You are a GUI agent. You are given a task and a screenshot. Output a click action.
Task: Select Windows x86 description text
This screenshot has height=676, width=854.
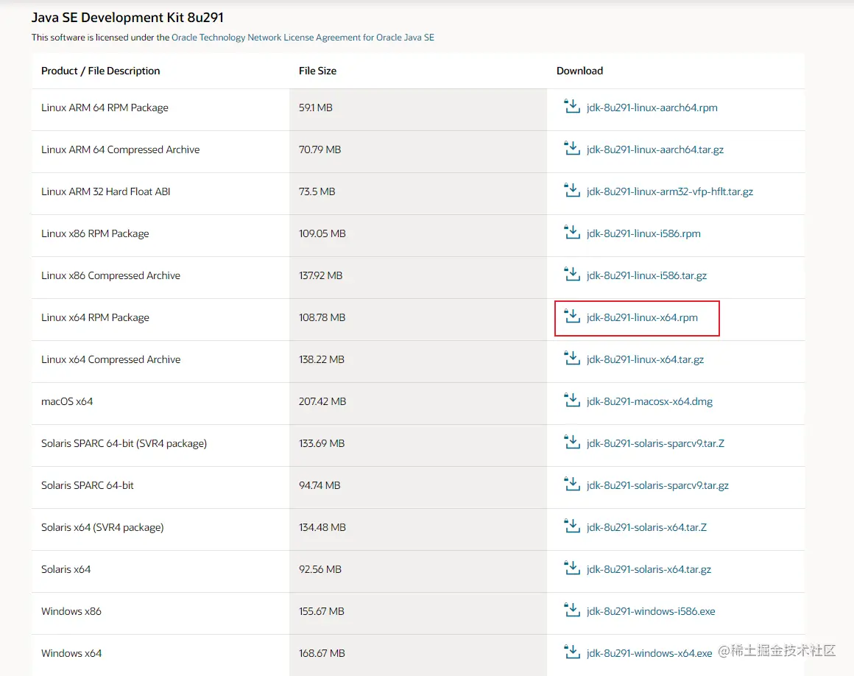click(x=71, y=611)
